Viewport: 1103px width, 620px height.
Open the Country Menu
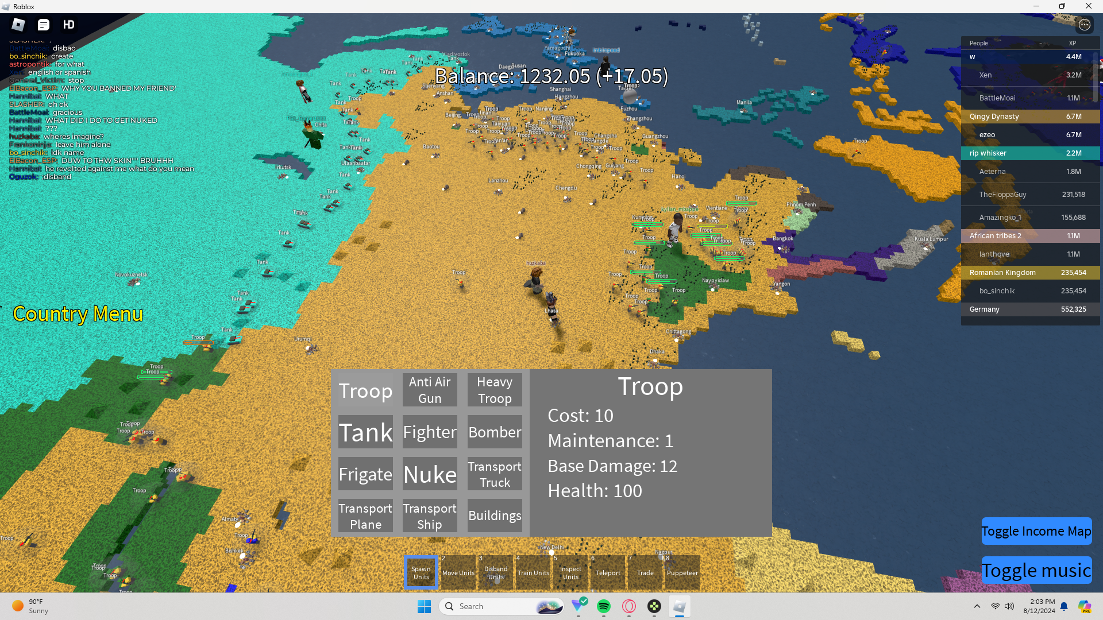point(78,314)
